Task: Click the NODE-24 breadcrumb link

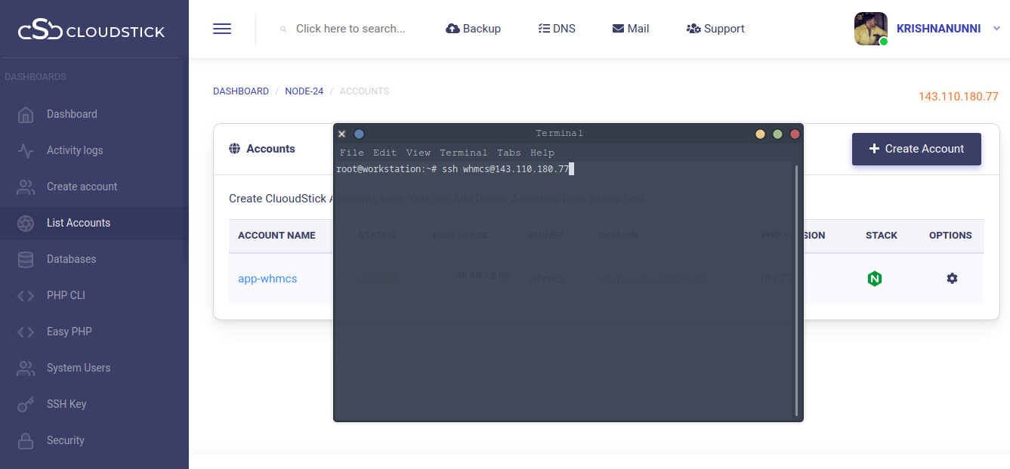Action: click(x=304, y=91)
